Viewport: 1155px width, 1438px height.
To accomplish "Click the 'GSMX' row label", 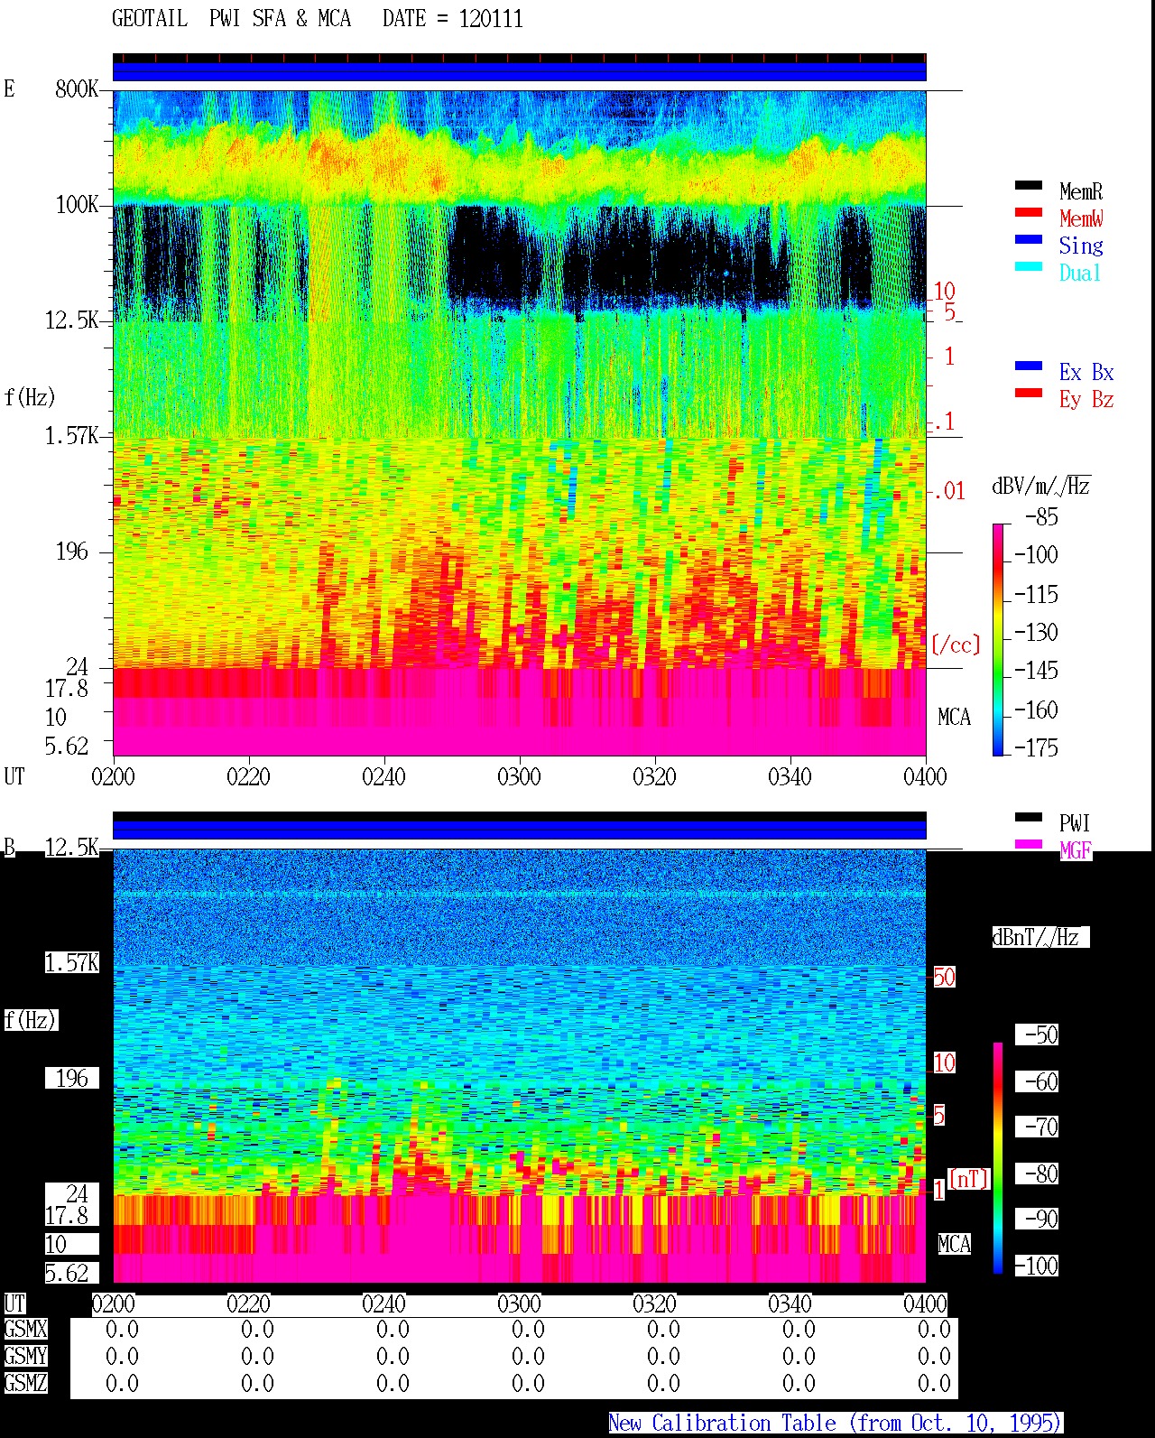I will (x=25, y=1329).
